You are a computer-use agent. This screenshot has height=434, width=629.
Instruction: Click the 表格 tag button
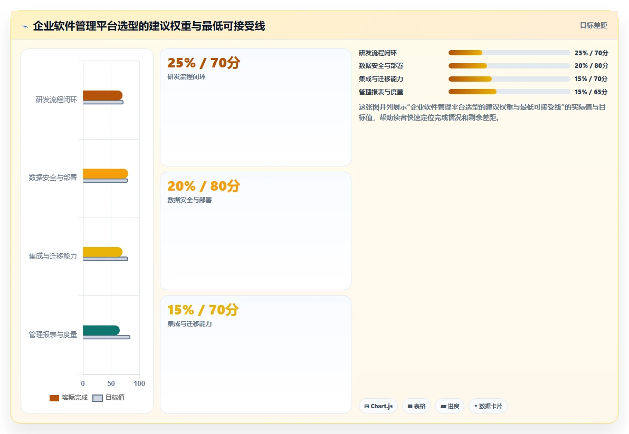[x=416, y=406]
